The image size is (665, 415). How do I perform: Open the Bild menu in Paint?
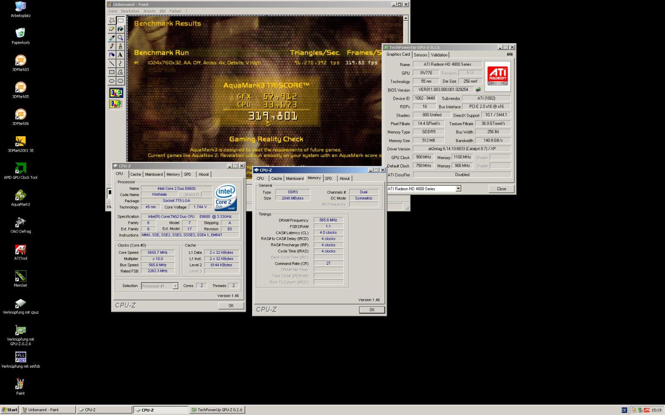click(x=163, y=11)
